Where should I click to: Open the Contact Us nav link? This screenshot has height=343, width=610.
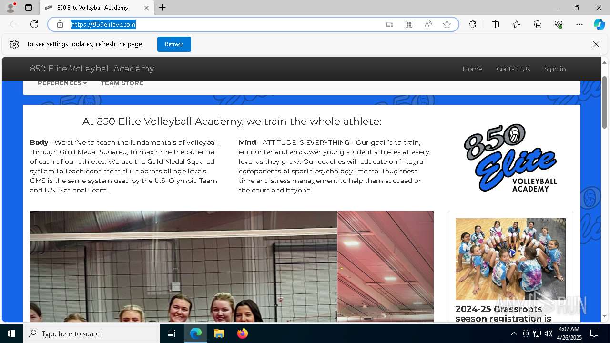point(513,69)
